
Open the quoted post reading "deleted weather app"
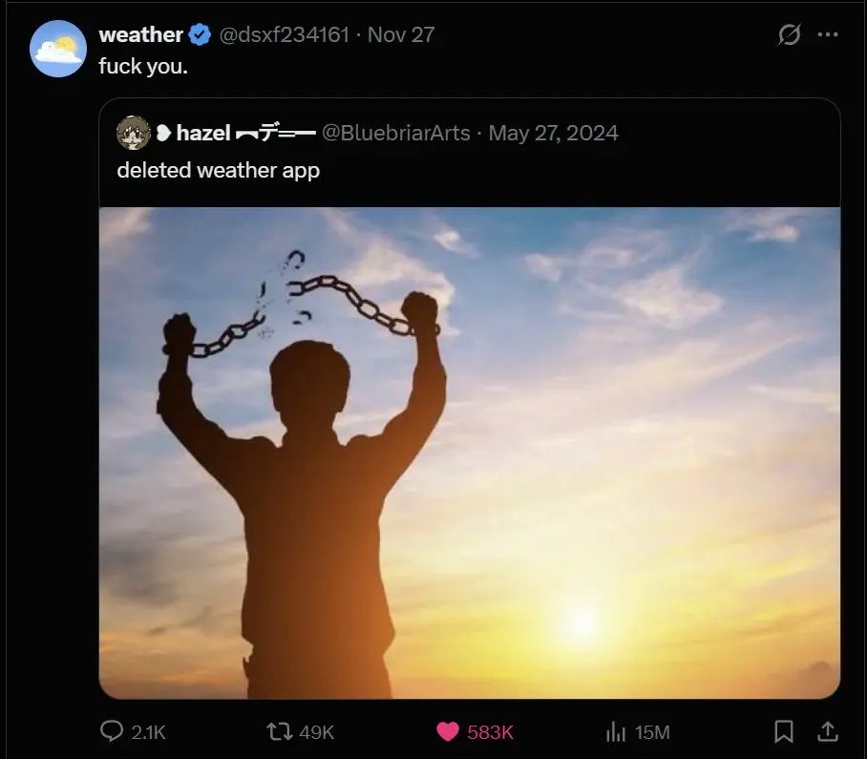point(218,171)
